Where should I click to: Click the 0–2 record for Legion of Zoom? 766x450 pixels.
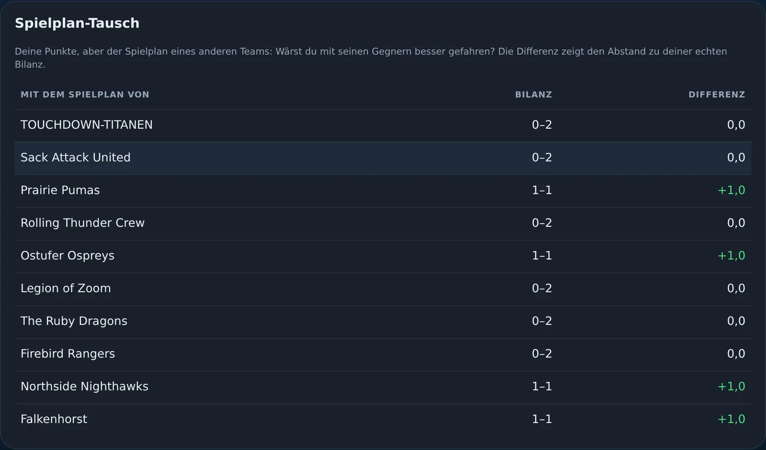click(542, 288)
